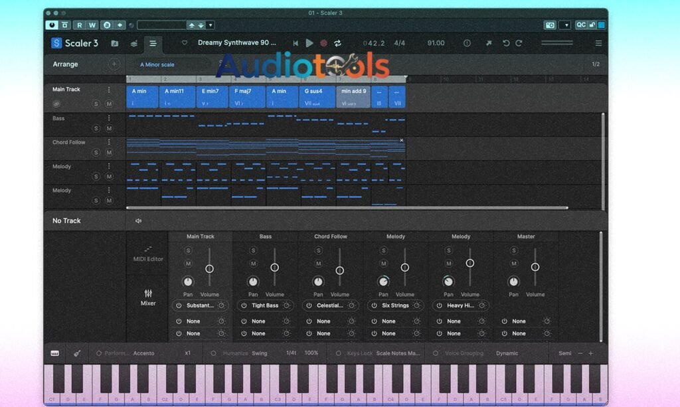Screen dimensions: 680x407
Task: Mute the Bass track
Action: coord(110,127)
